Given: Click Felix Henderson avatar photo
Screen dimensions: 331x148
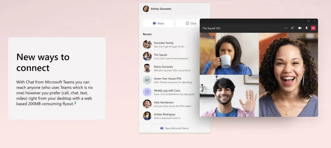Looking at the screenshot, I should coord(147,104).
